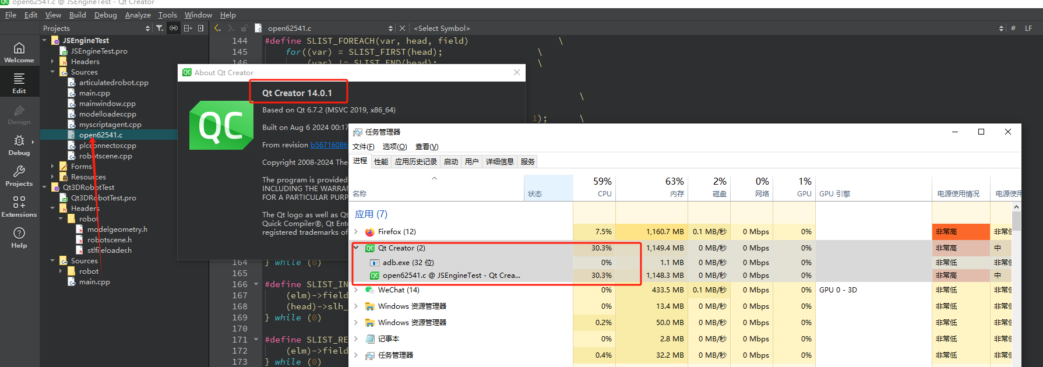Expand the WeChat (14) process group
Image resolution: width=1043 pixels, height=367 pixels.
coord(356,290)
